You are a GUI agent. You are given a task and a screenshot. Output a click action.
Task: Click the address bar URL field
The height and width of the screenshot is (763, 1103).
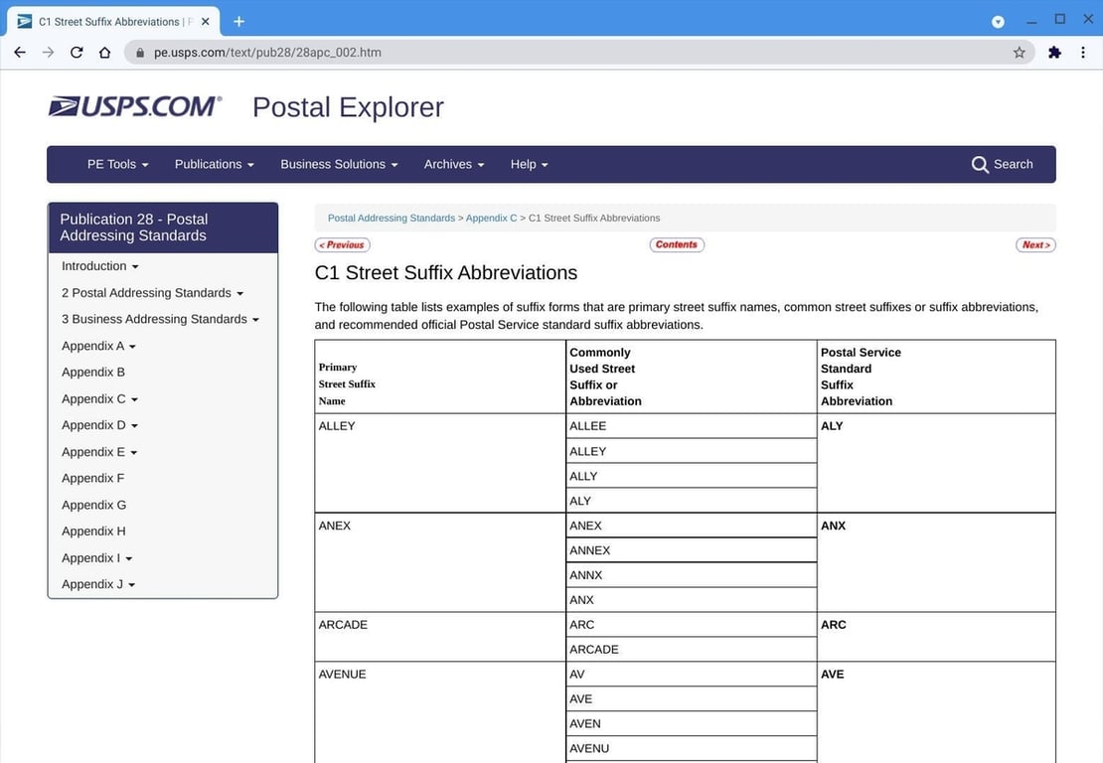[x=576, y=52]
